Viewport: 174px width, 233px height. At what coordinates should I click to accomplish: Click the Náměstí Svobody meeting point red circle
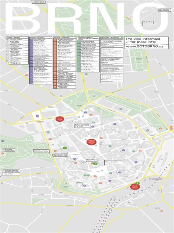pos(91,142)
